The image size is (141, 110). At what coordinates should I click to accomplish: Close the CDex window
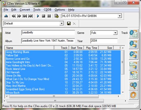coord(134,3)
